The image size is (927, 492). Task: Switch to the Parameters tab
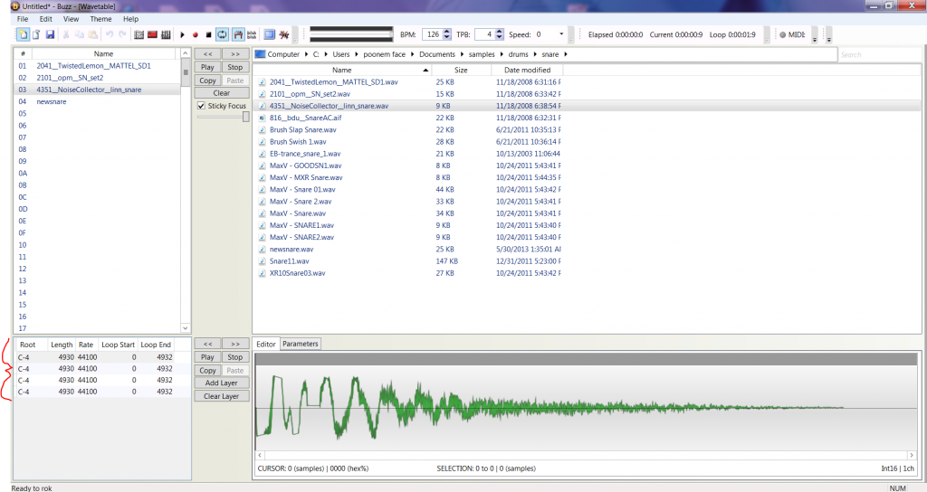[301, 344]
